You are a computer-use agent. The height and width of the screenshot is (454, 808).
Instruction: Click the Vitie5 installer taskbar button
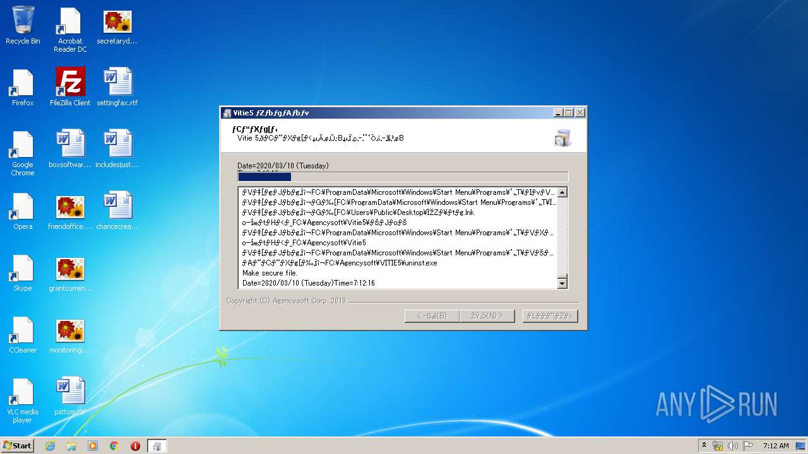click(157, 446)
